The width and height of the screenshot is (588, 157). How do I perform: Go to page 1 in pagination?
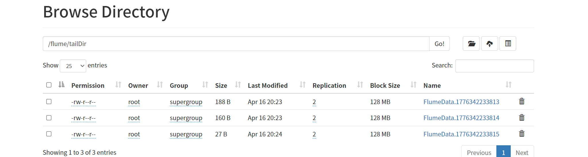point(503,152)
